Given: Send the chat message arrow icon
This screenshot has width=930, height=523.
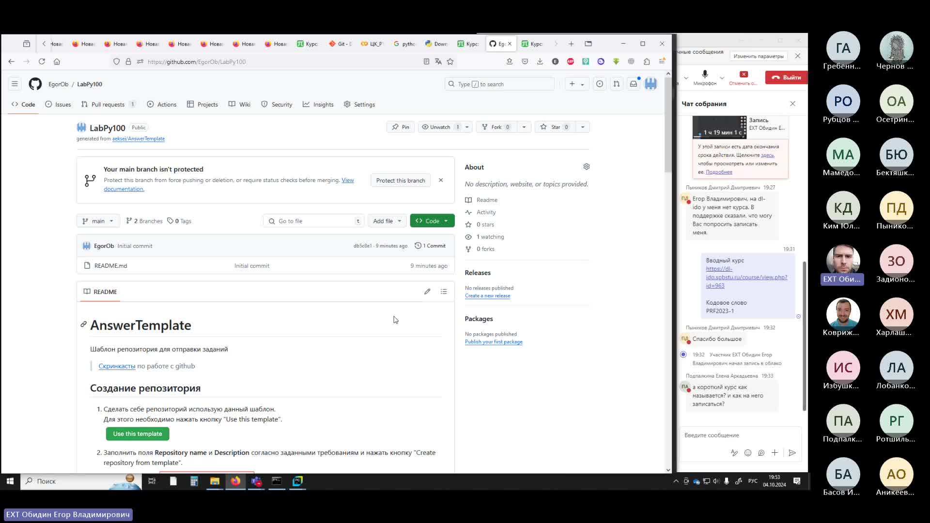Looking at the screenshot, I should [x=792, y=453].
